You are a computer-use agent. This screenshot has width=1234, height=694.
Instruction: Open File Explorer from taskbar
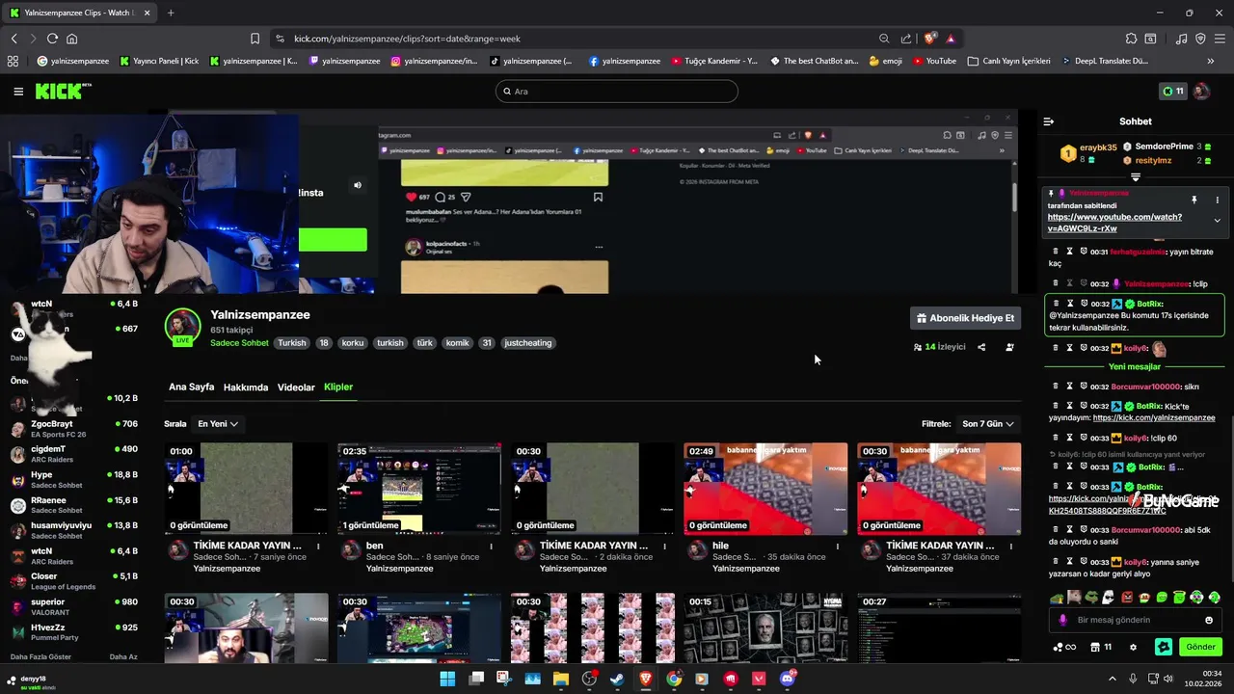pyautogui.click(x=561, y=679)
